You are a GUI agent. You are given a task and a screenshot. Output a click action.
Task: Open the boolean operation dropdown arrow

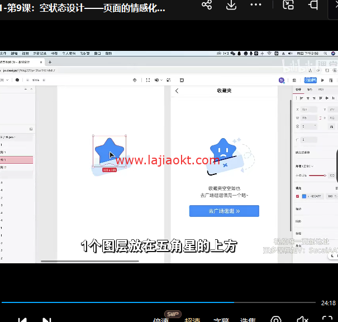[161, 80]
